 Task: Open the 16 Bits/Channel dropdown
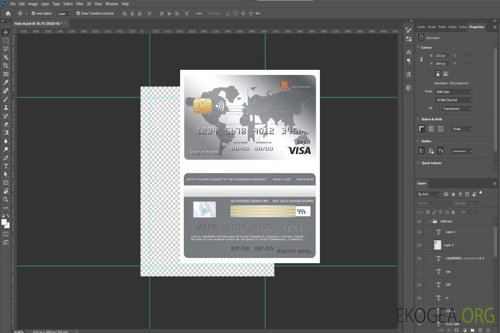coord(453,100)
